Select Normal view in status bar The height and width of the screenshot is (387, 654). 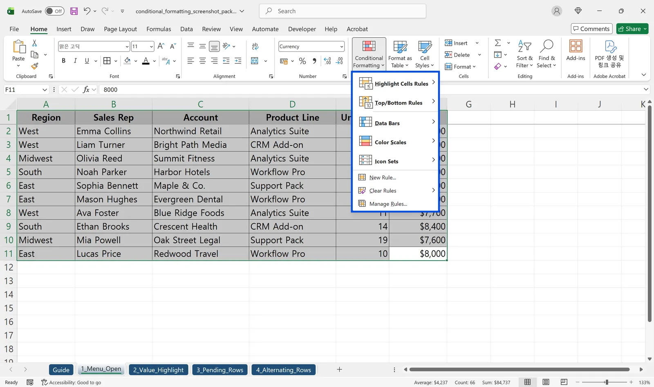pyautogui.click(x=528, y=382)
